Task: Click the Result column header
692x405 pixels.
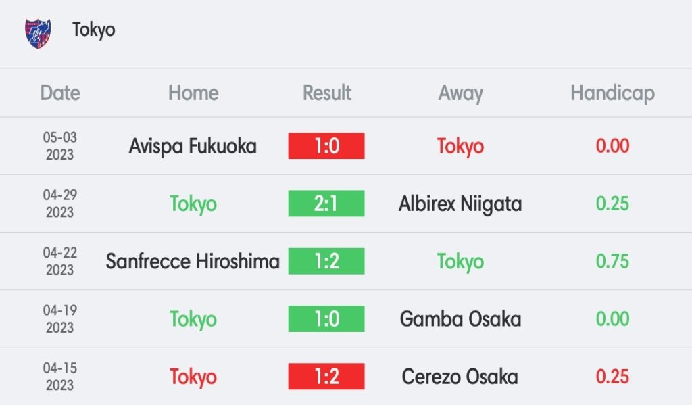Action: point(327,93)
